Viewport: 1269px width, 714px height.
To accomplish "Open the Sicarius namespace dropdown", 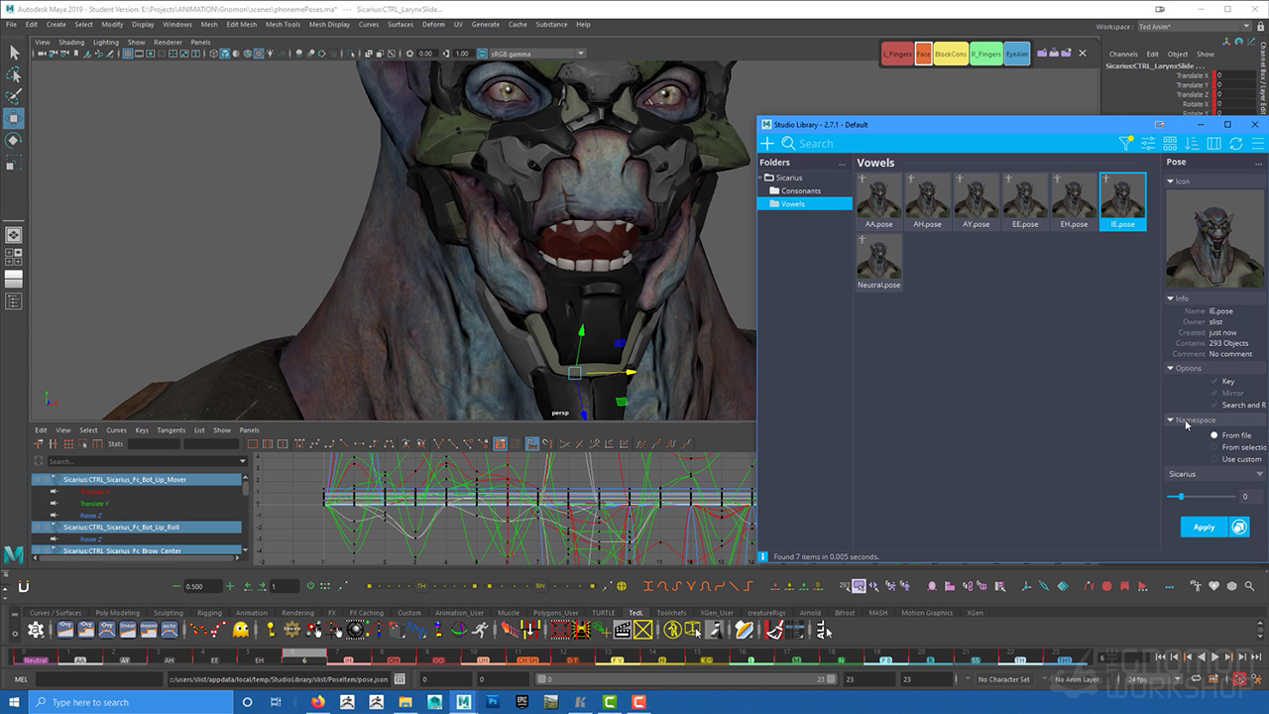I will click(x=1215, y=474).
